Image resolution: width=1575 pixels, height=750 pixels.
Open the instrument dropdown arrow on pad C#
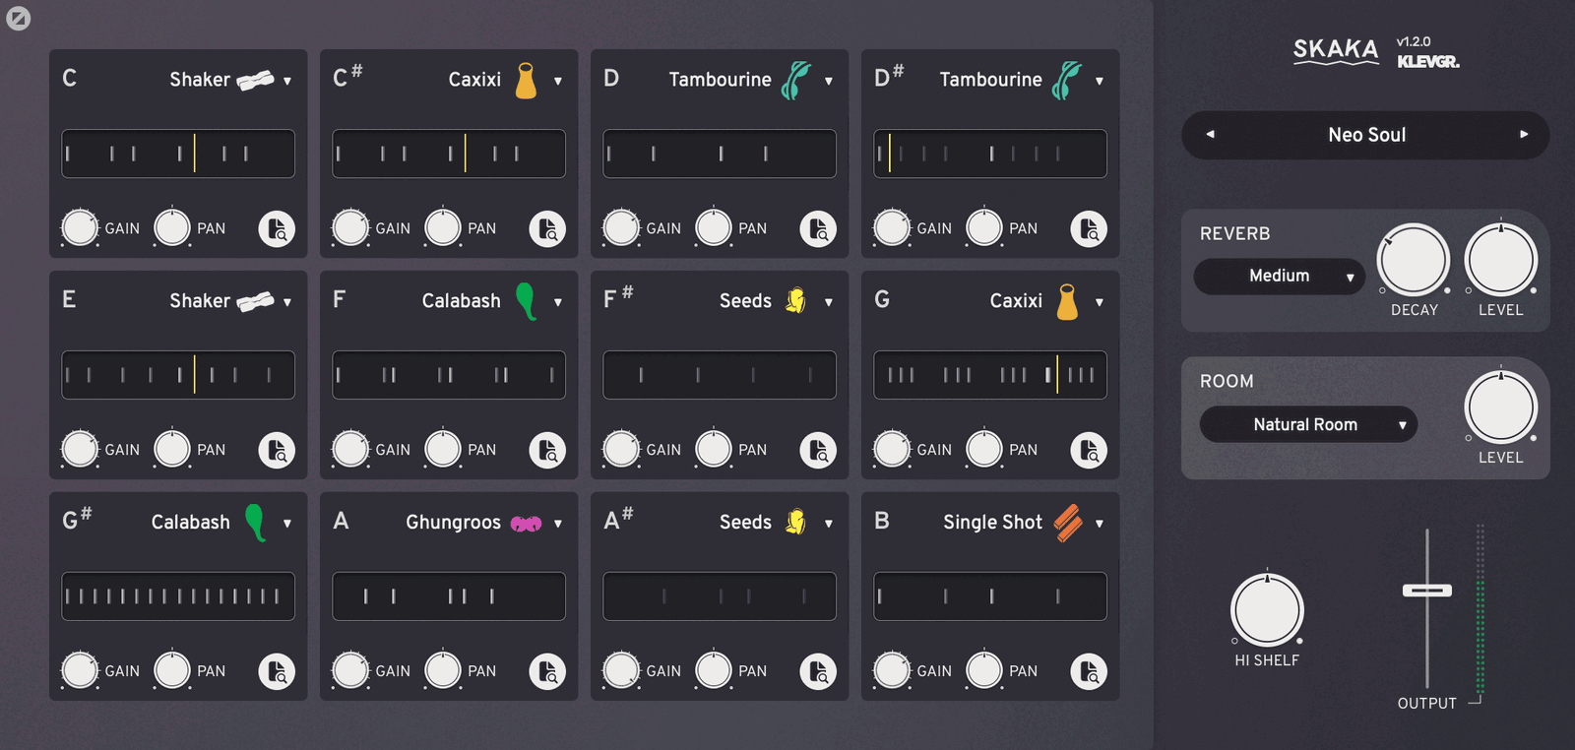(x=558, y=81)
